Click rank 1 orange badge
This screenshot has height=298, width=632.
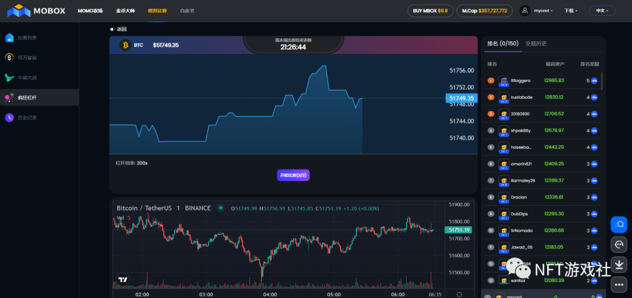tap(490, 81)
